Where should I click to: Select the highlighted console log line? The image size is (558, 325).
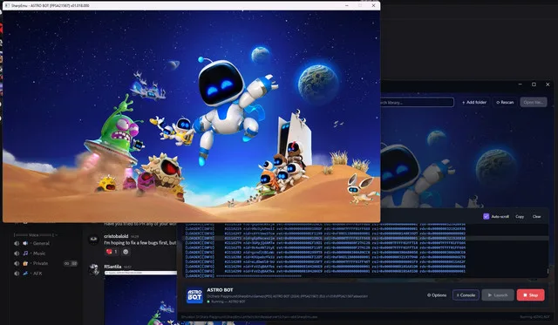tap(365, 238)
